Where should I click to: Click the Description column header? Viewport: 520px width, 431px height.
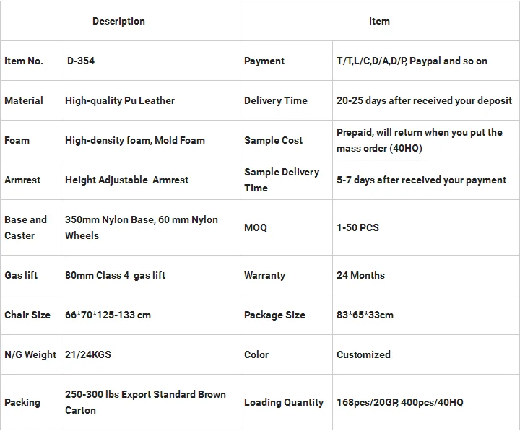click(118, 21)
